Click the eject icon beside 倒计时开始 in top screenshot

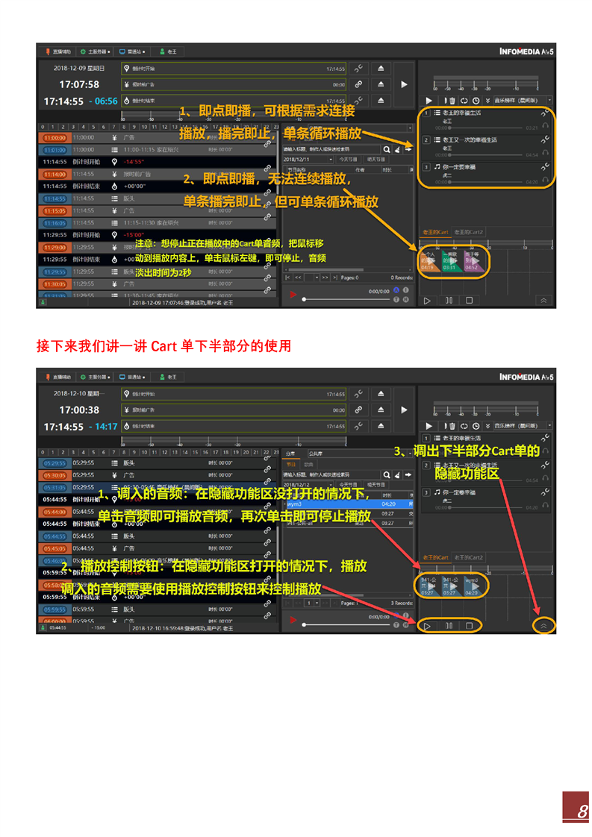pyautogui.click(x=381, y=68)
